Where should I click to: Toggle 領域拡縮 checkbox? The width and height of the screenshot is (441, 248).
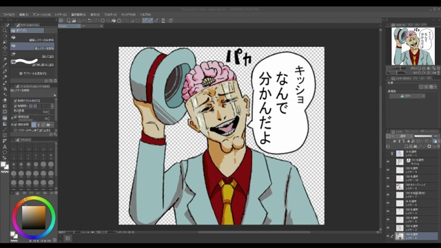[15, 117]
